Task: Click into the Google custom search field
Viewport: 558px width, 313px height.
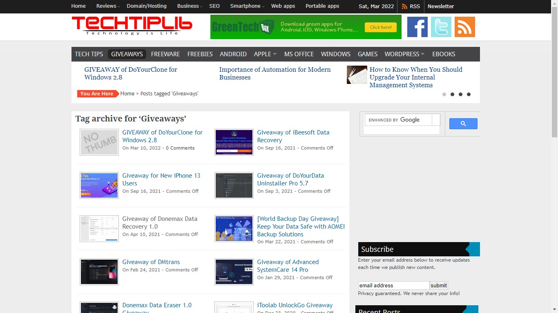Action: (398, 120)
